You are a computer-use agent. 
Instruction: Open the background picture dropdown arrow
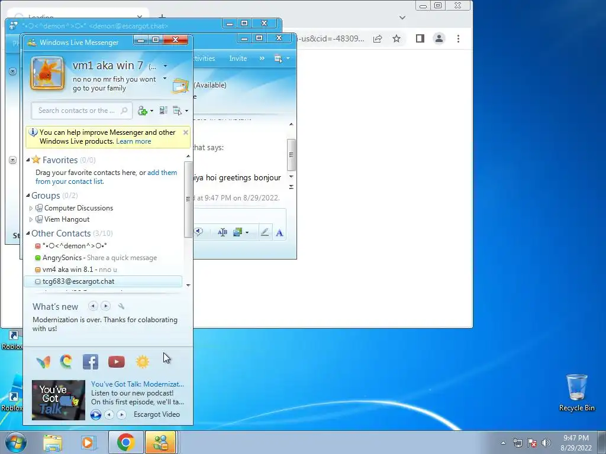click(x=247, y=232)
